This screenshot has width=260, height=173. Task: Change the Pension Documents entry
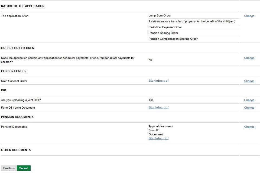tap(249, 127)
